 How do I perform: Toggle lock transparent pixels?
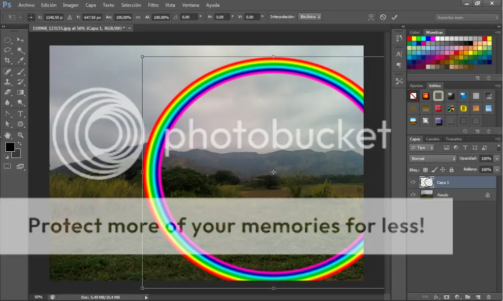(x=425, y=170)
